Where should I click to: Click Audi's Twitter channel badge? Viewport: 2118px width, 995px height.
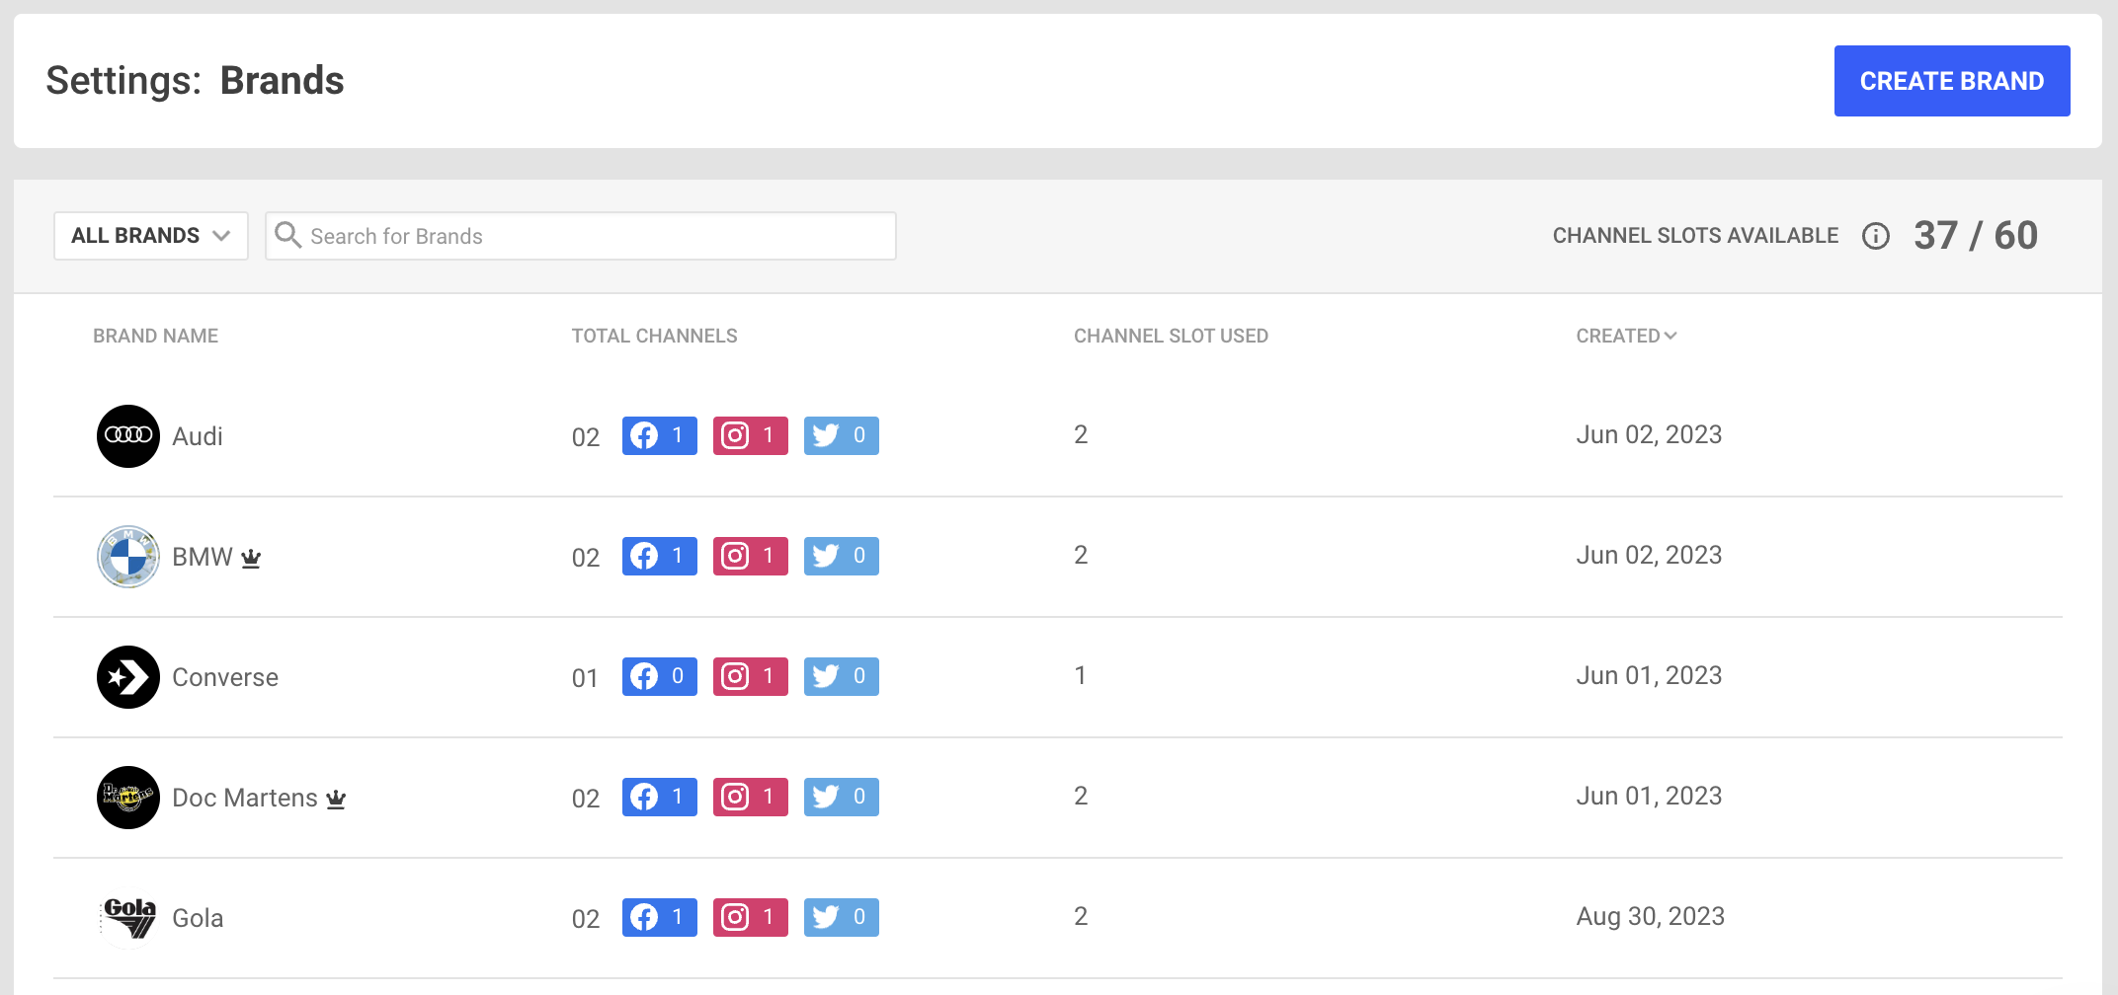(842, 435)
